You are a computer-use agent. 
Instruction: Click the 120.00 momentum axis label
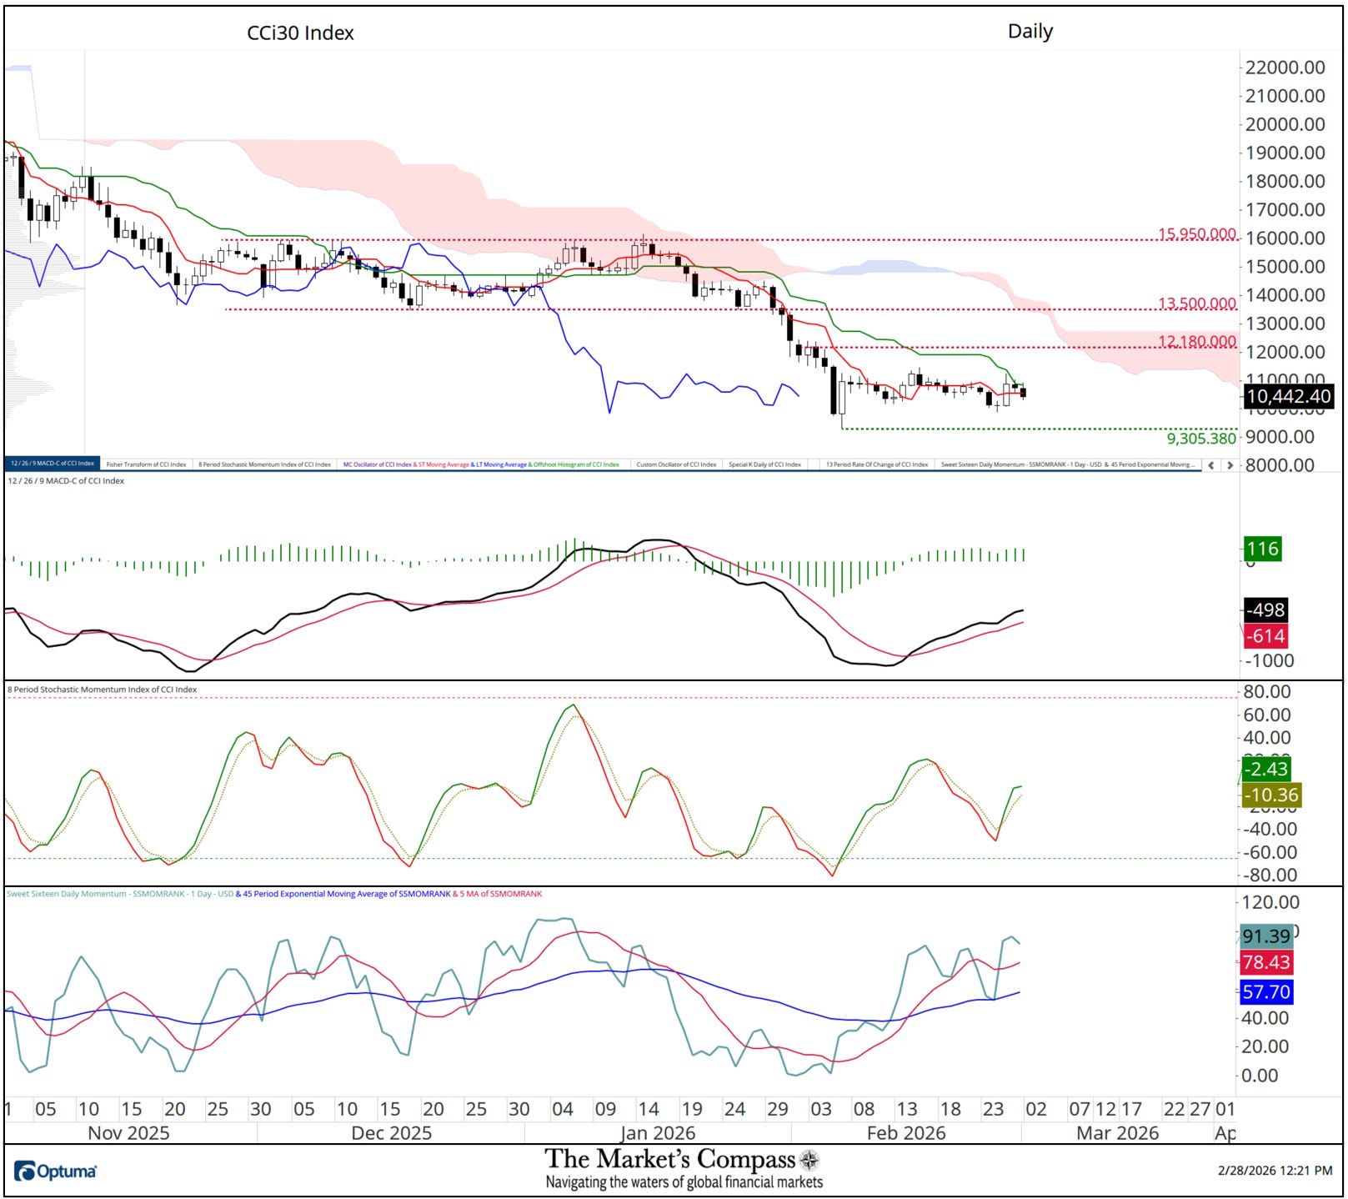pos(1271,902)
